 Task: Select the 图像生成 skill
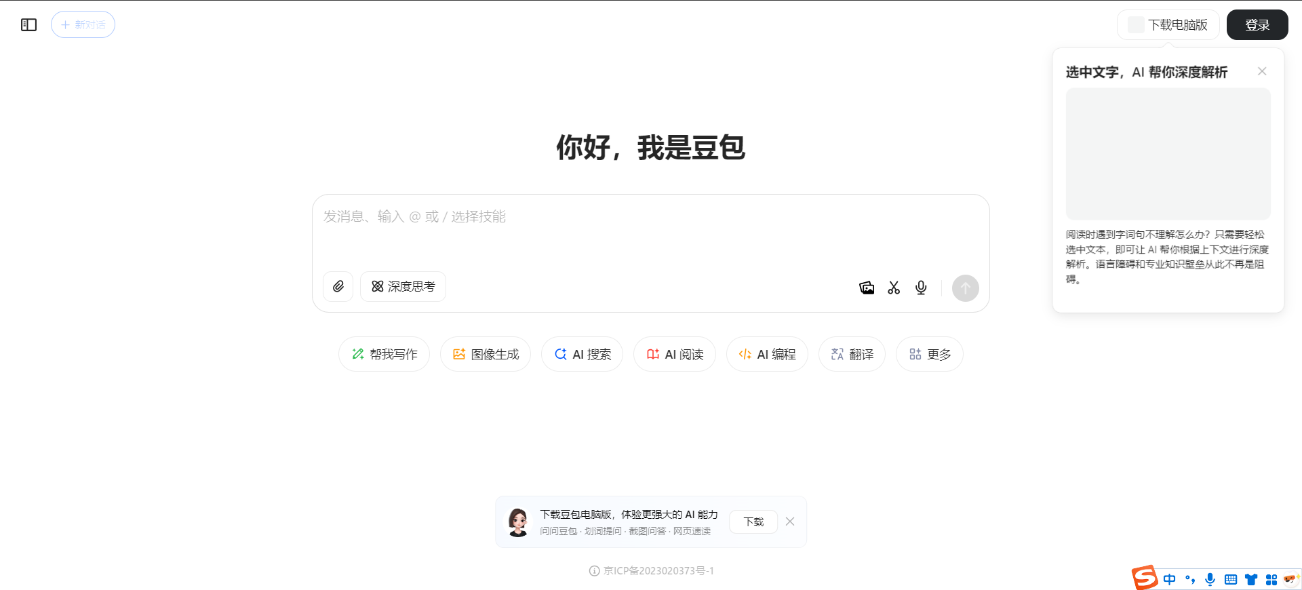pos(486,354)
